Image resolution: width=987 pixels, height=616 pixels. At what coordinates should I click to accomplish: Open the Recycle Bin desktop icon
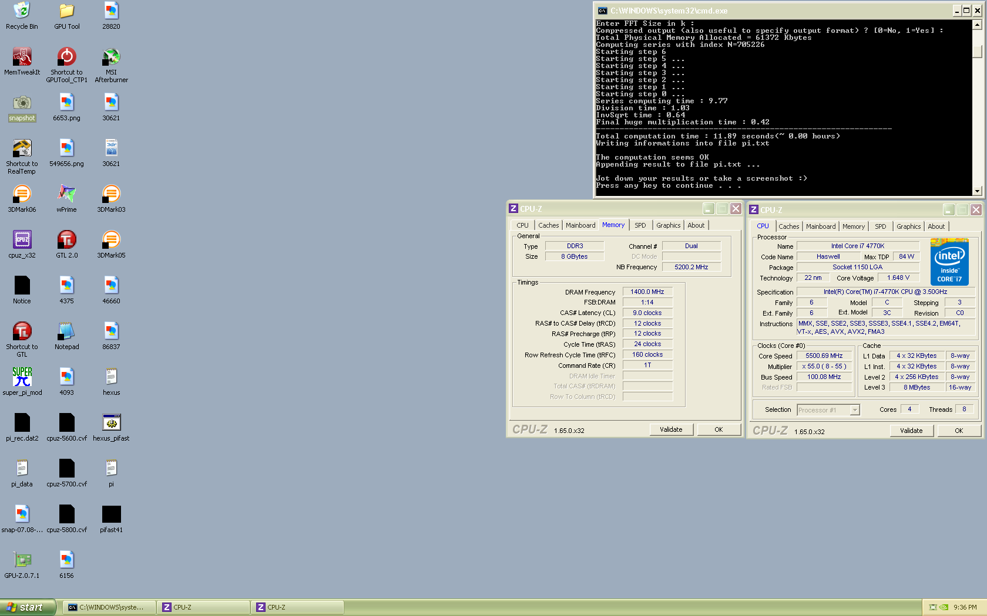pos(22,16)
